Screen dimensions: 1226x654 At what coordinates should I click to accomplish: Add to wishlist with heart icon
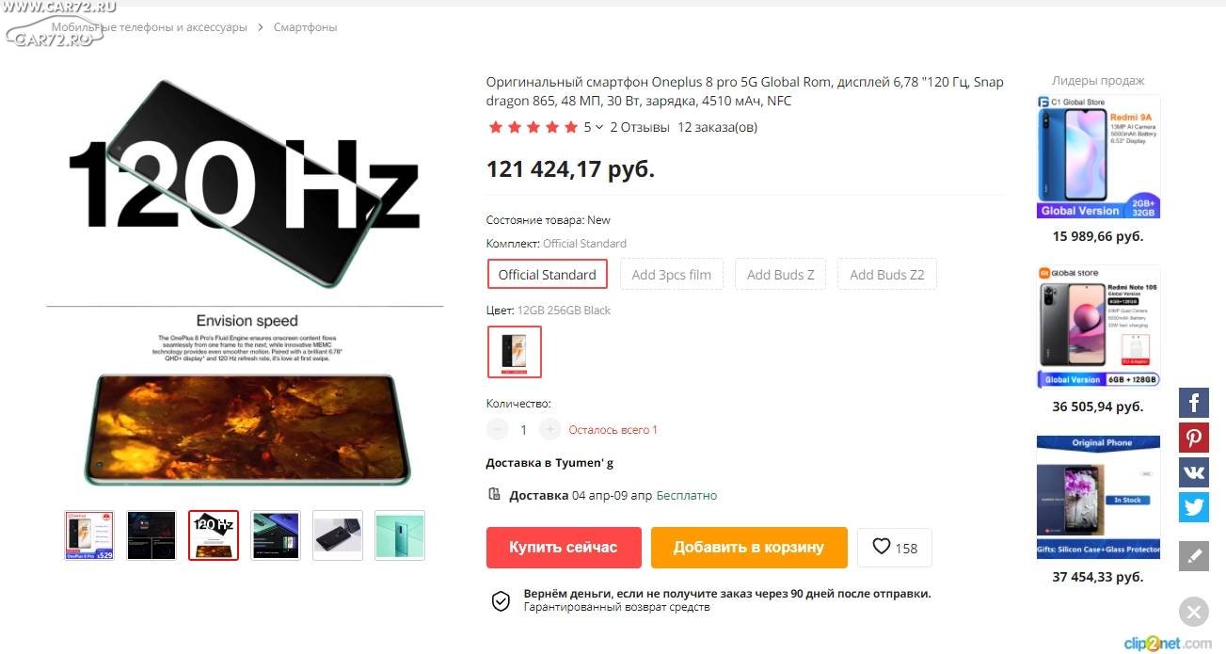(894, 548)
